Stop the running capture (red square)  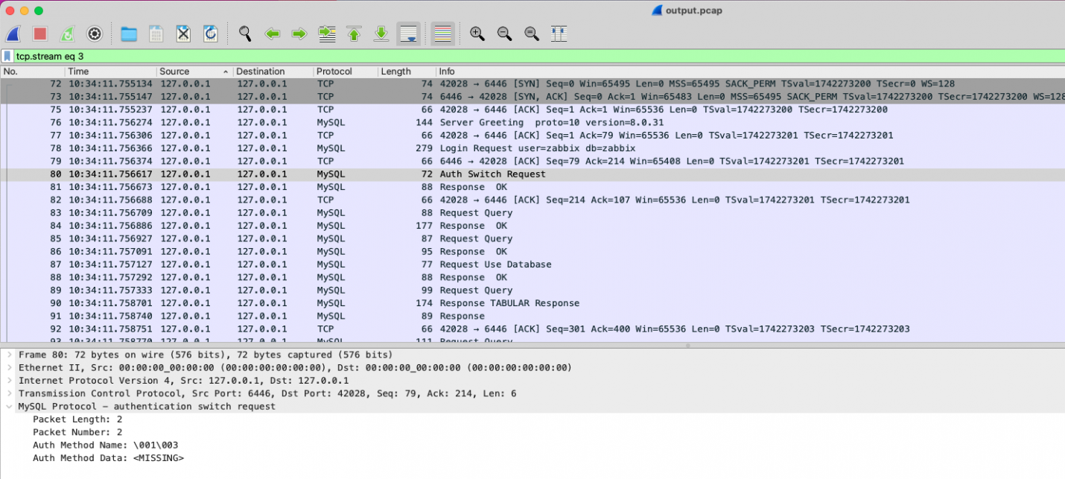click(40, 34)
